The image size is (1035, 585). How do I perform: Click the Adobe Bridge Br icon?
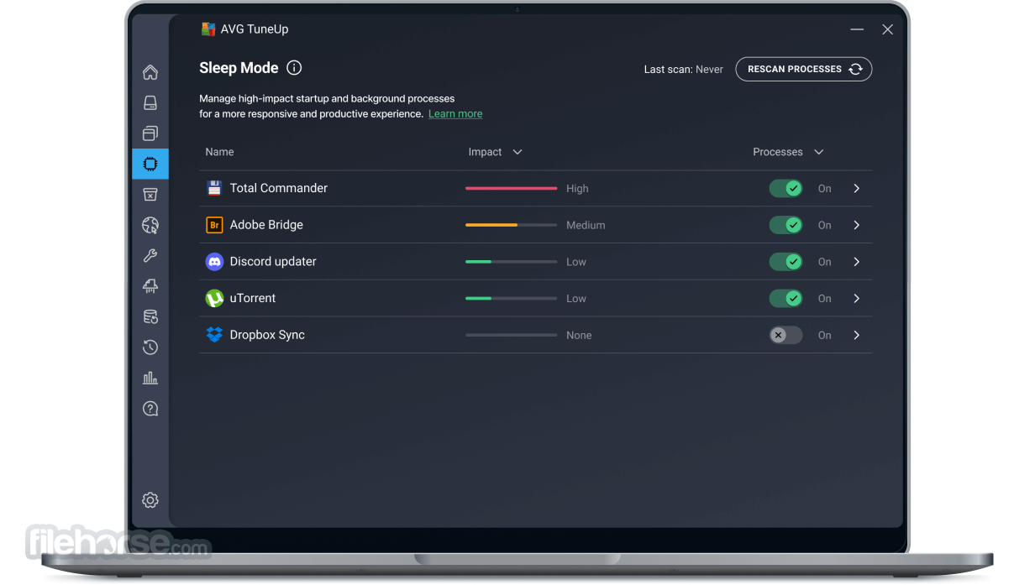[x=214, y=225]
